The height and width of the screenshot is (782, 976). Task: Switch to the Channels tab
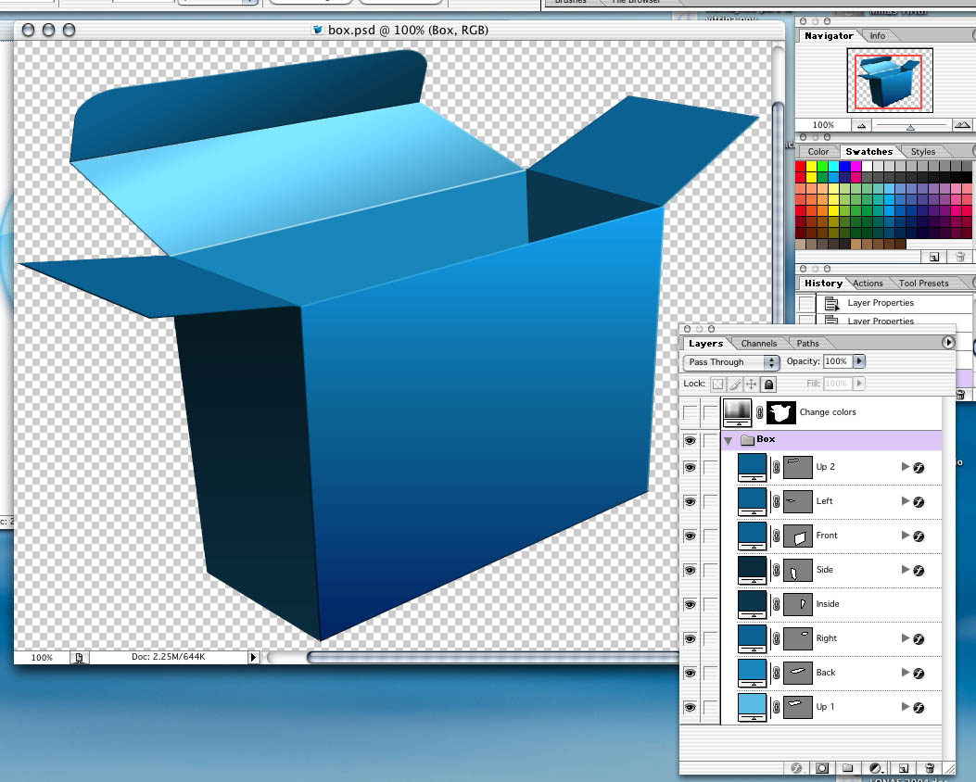[758, 343]
